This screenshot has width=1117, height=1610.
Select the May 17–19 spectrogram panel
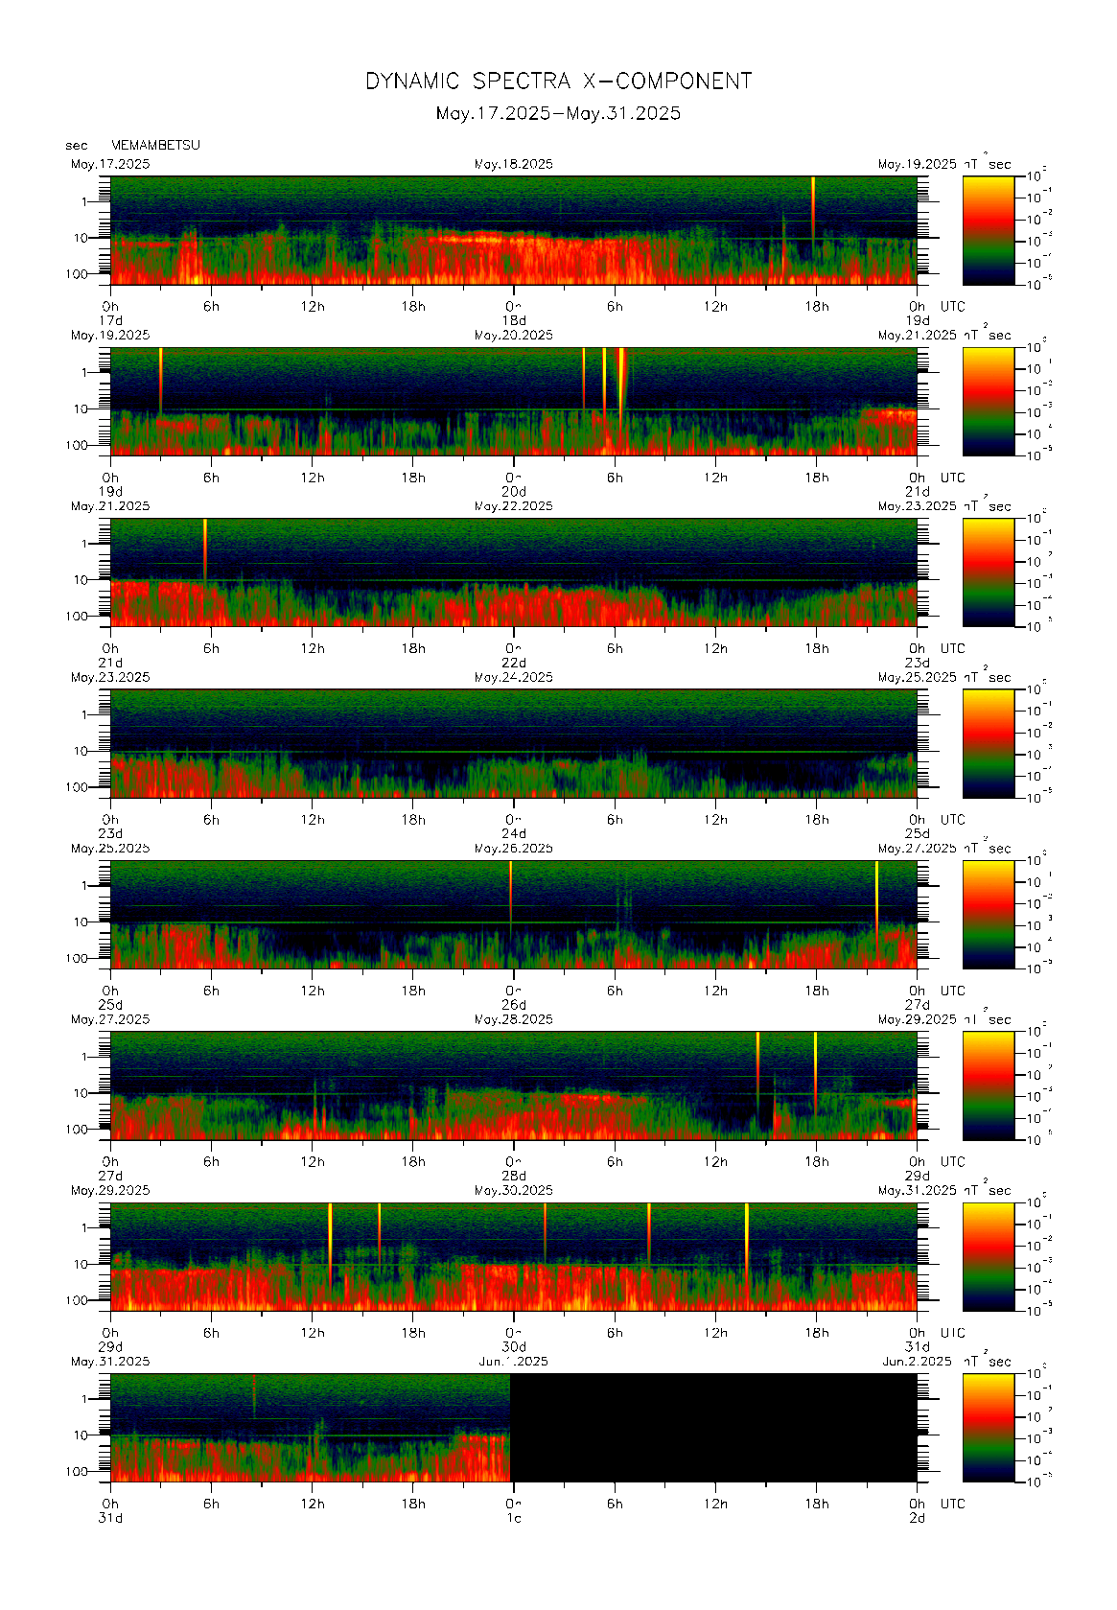514,230
